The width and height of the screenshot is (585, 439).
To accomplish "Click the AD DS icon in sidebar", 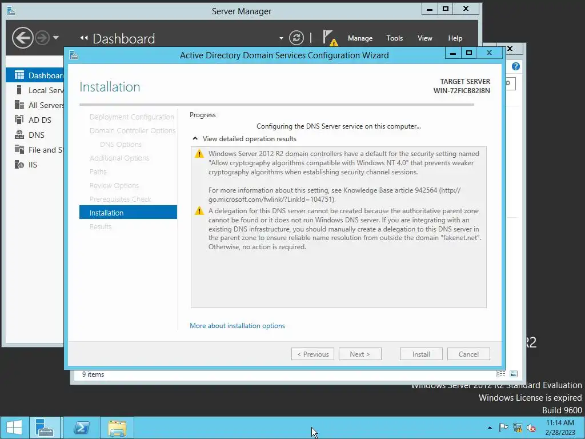I will [x=19, y=119].
